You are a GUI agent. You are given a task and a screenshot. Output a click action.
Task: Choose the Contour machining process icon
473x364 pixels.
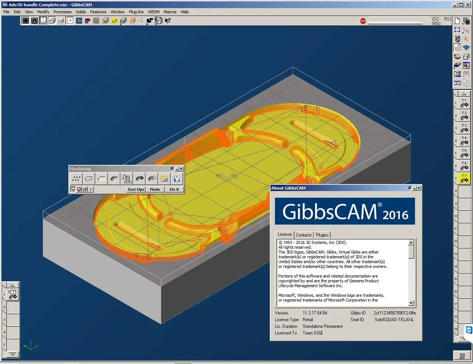(89, 179)
